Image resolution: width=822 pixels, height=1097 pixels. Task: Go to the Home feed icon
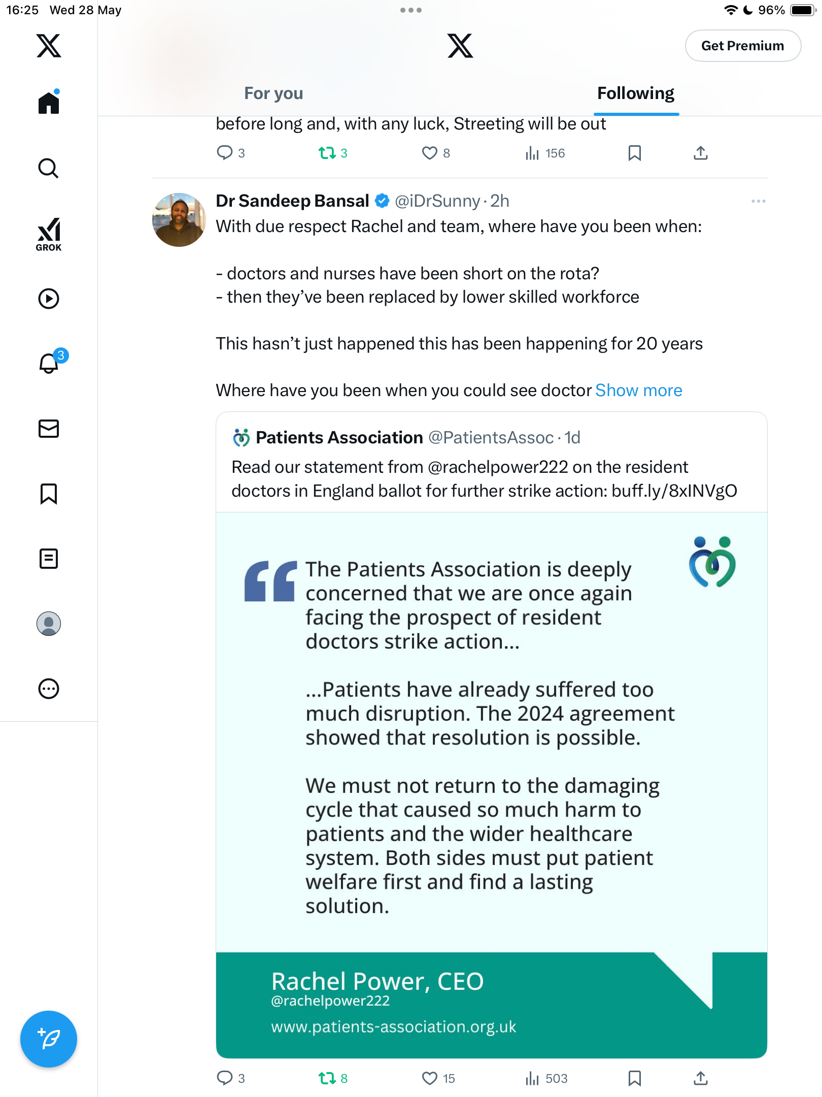tap(49, 103)
